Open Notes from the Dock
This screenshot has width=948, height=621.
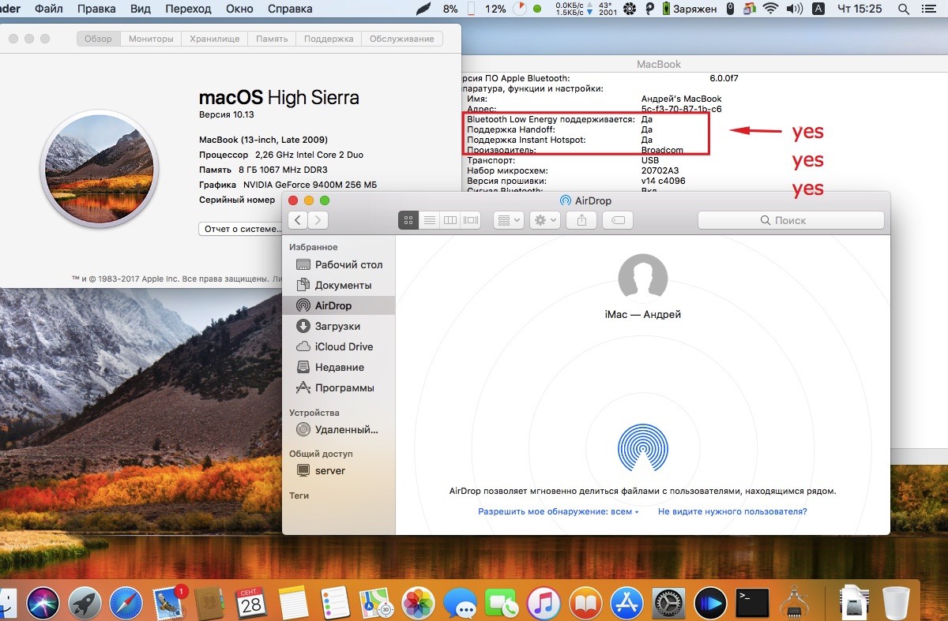pyautogui.click(x=293, y=604)
